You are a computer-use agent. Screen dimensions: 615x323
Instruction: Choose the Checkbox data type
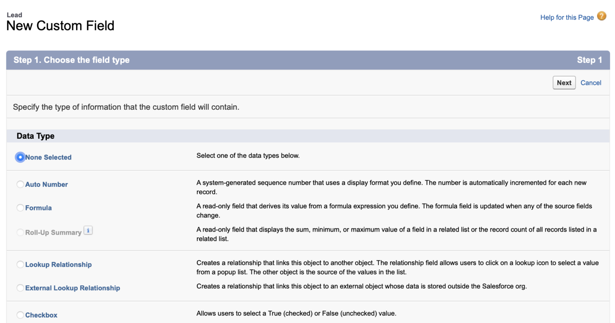tap(20, 315)
